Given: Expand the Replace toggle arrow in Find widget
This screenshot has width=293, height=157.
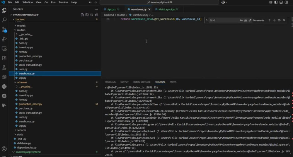Looking at the screenshot, I should 207,20.
